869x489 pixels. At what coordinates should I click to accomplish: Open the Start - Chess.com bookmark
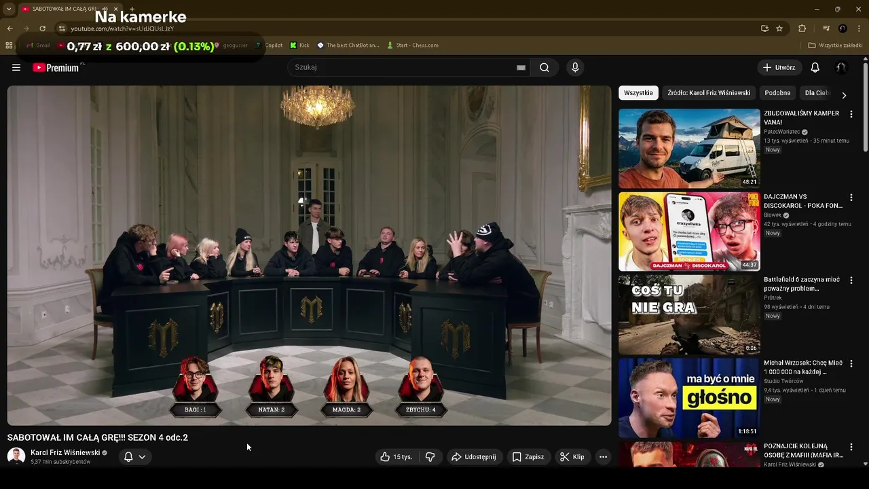click(413, 46)
